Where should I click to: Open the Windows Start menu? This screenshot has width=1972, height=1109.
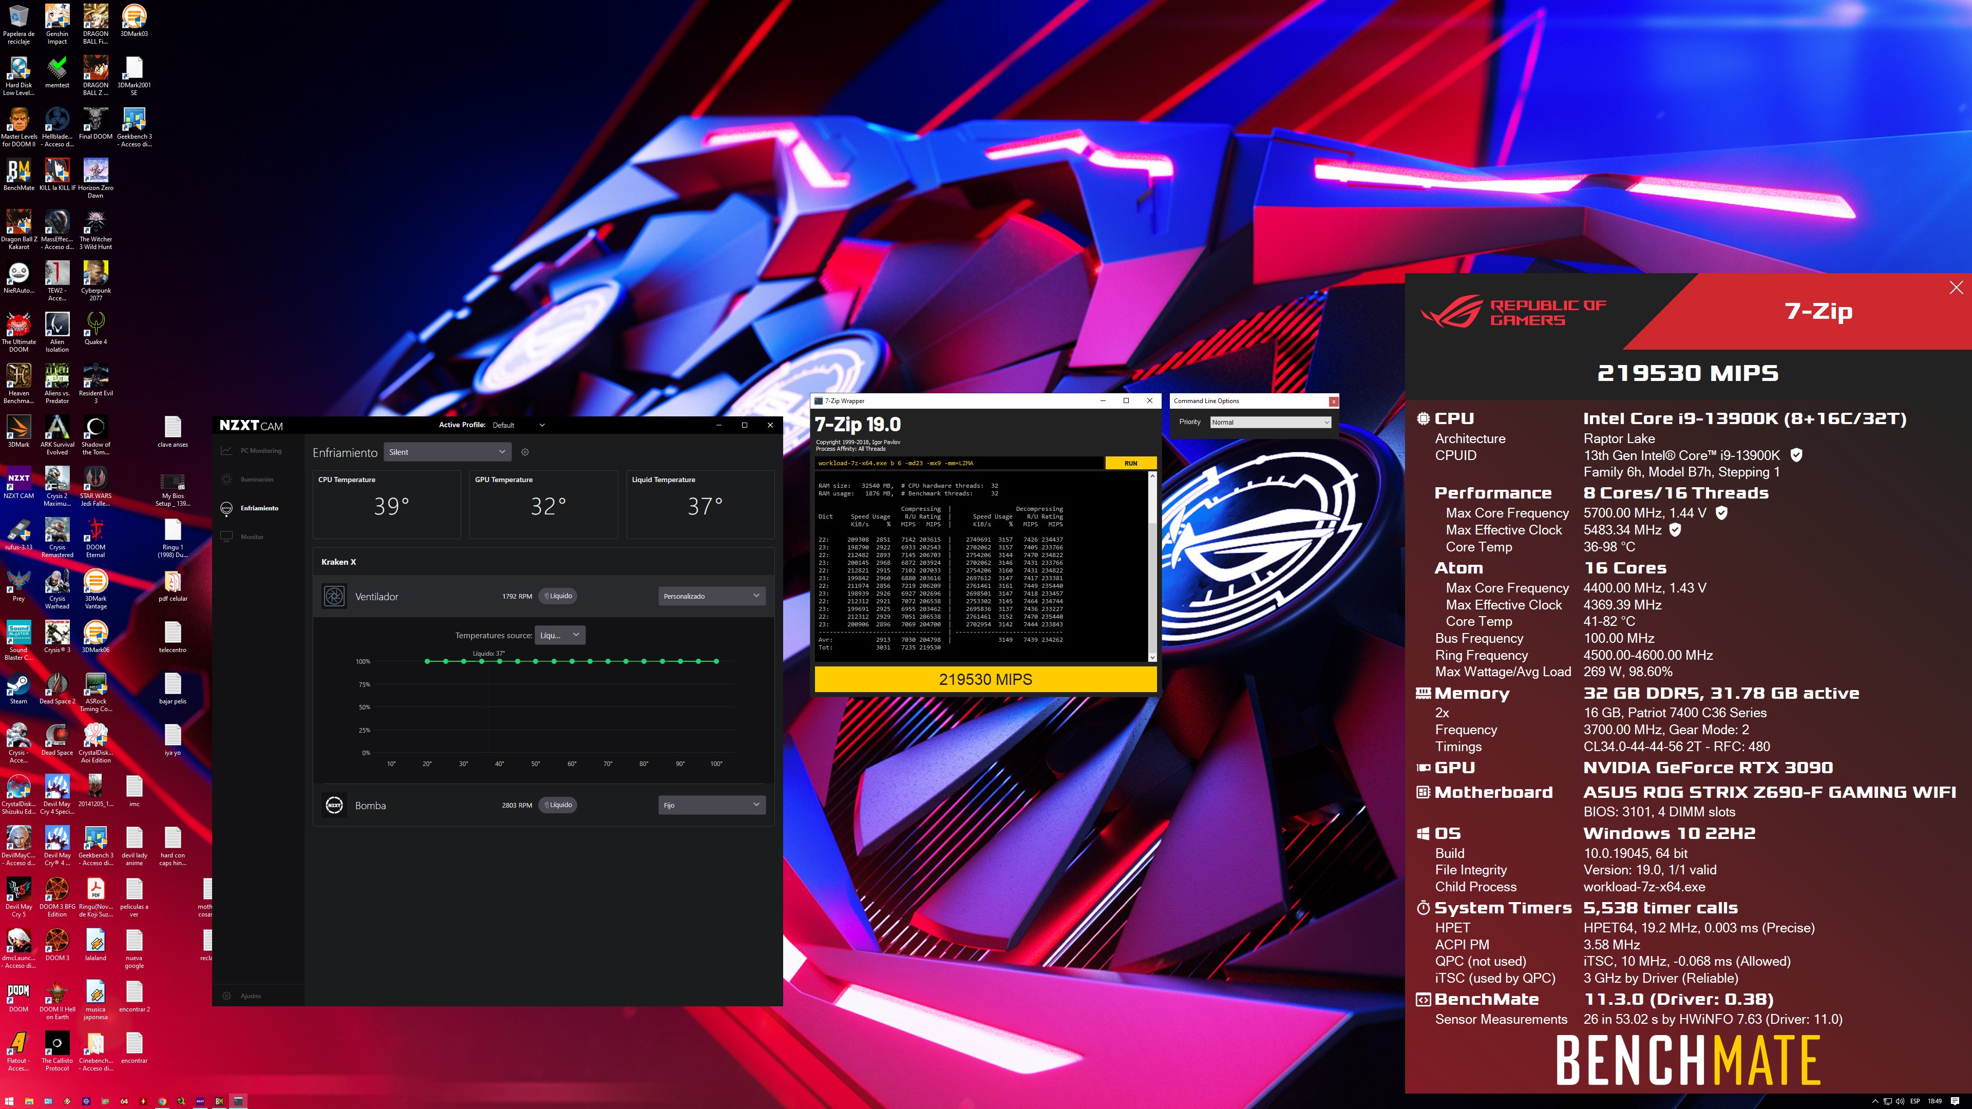[x=9, y=1101]
